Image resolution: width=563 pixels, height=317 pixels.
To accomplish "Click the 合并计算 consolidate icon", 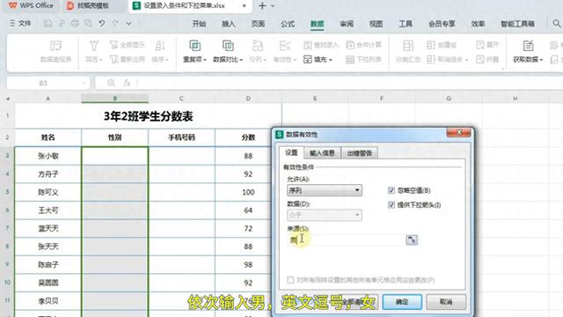I will (350, 45).
